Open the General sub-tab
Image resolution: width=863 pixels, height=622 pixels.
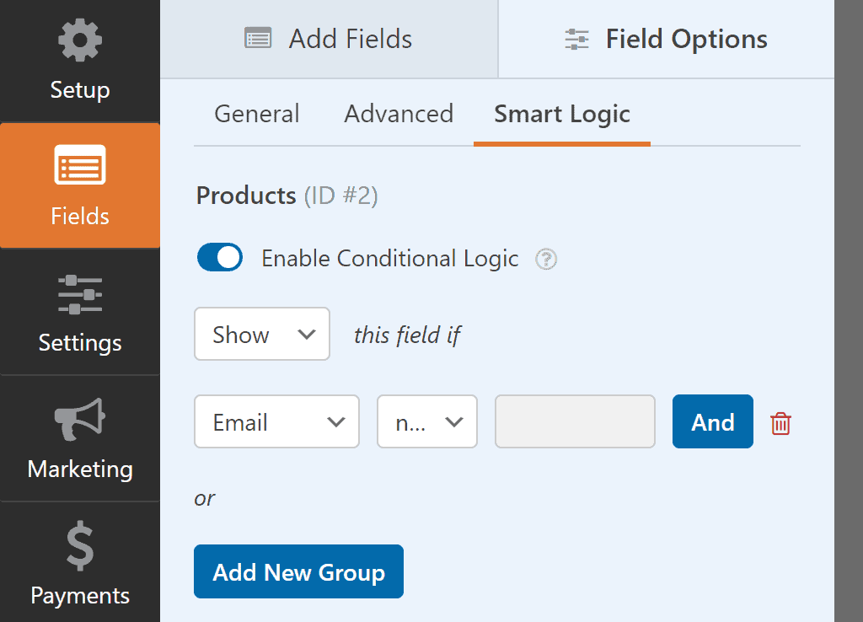point(257,114)
